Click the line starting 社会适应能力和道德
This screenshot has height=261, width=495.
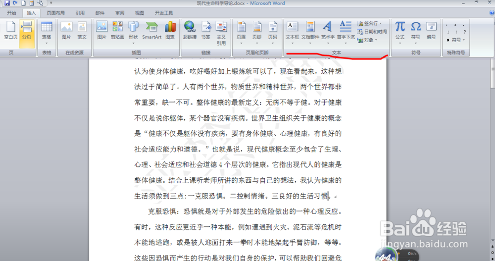click(238, 149)
